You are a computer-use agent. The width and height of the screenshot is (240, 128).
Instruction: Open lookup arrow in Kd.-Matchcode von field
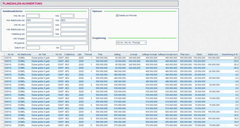[52, 20]
